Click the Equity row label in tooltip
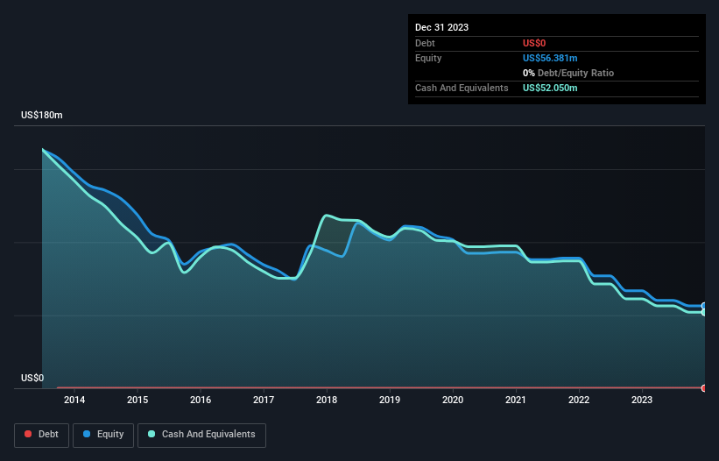The height and width of the screenshot is (461, 719). [x=428, y=58]
